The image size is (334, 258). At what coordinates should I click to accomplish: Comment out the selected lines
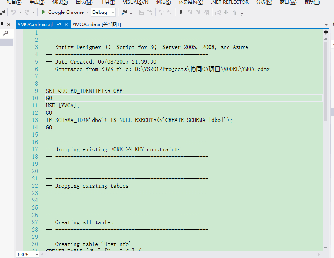pyautogui.click(x=162, y=12)
